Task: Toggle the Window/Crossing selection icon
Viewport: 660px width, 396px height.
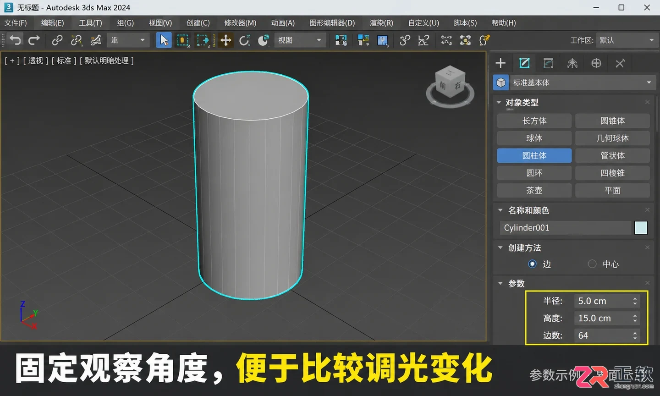Action: coord(203,40)
